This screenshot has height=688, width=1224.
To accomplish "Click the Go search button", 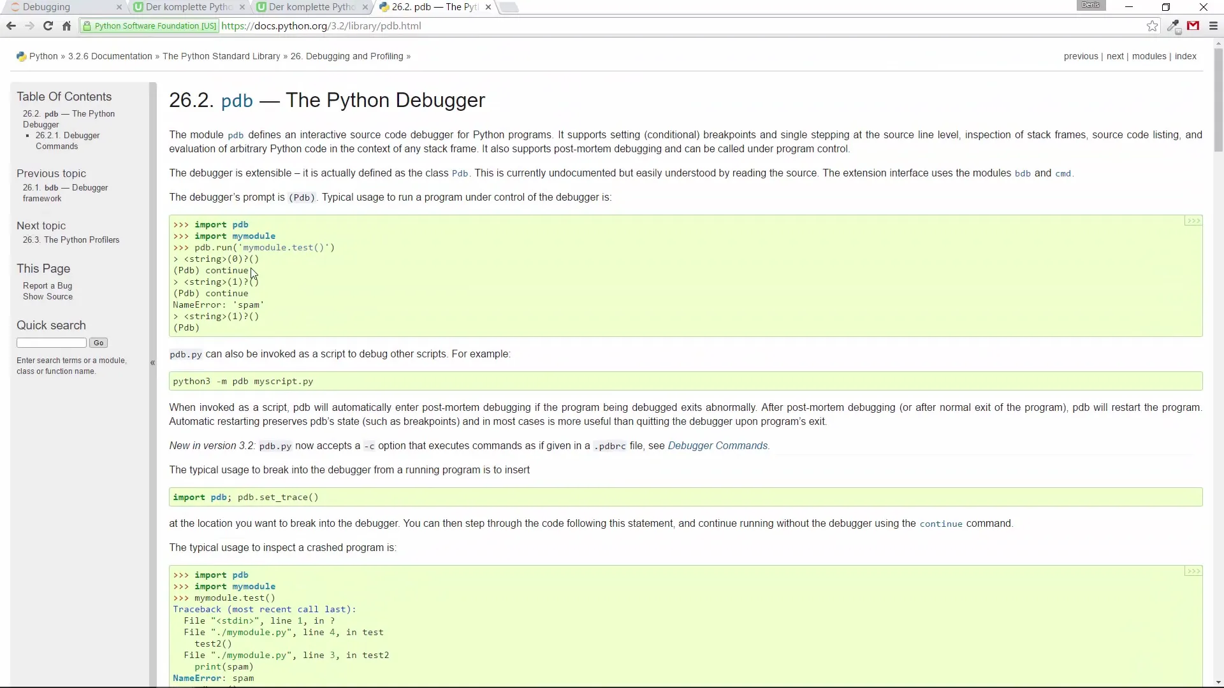I will [x=98, y=343].
